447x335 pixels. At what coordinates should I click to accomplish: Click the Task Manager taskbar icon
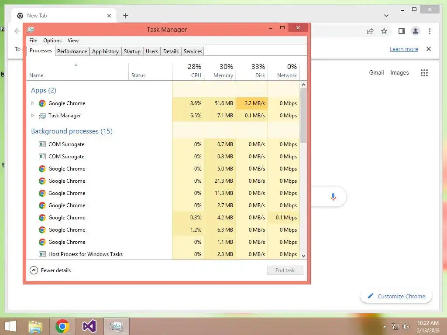(x=116, y=326)
